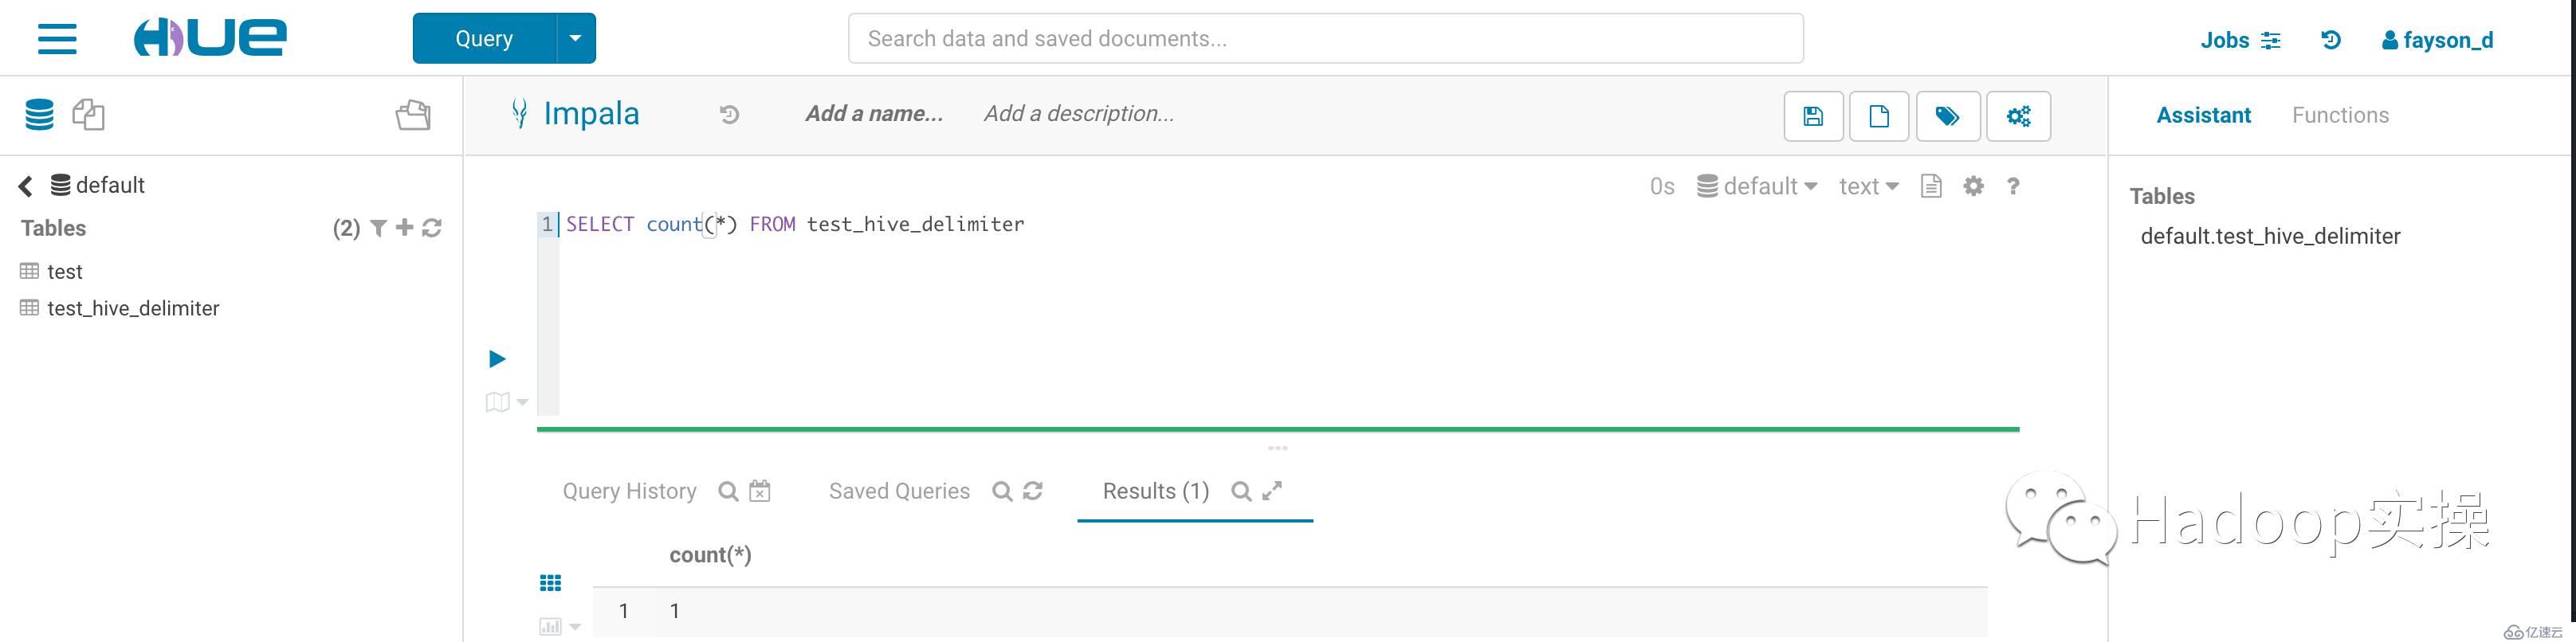Select the test_hive_delimiter table in left panel
Image resolution: width=2576 pixels, height=642 pixels.
point(133,308)
